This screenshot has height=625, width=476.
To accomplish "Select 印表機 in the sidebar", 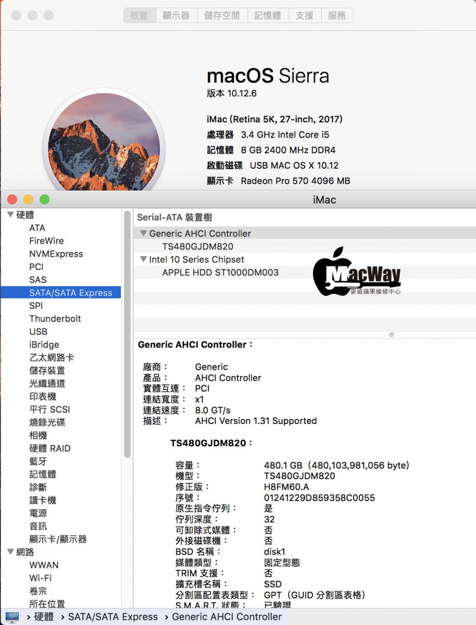I will pos(43,396).
